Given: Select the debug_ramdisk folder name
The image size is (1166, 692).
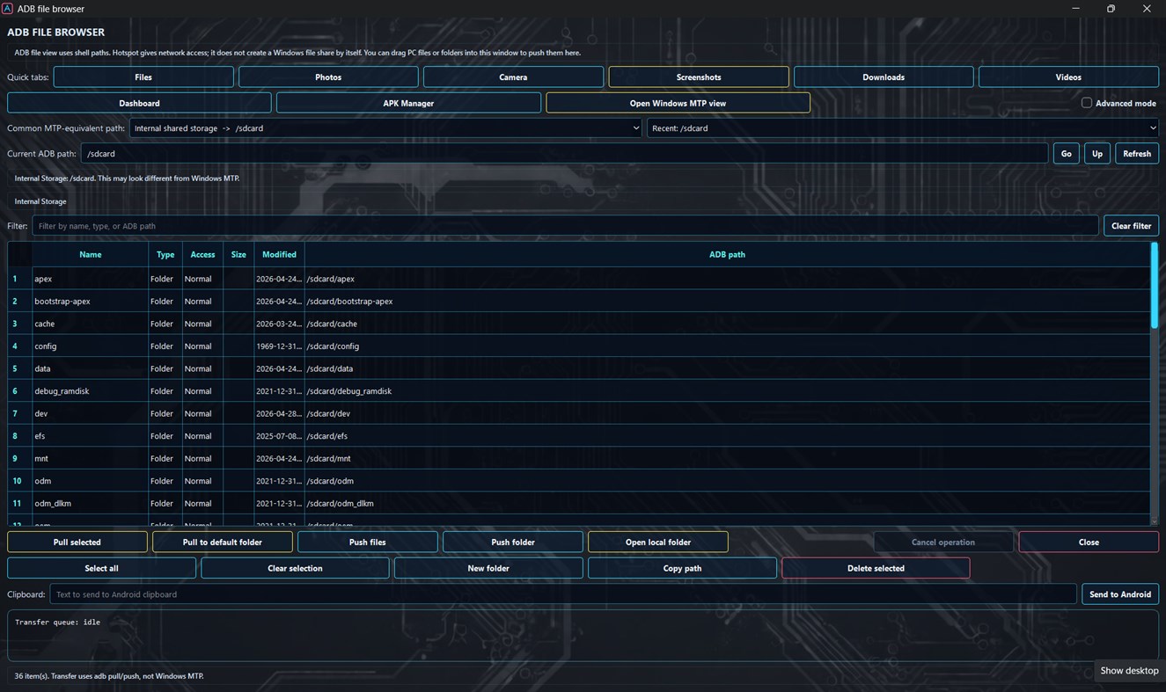Looking at the screenshot, I should pyautogui.click(x=62, y=391).
